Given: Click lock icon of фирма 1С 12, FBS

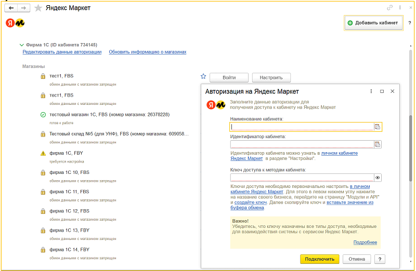Looking at the screenshot, I should 43,211.
